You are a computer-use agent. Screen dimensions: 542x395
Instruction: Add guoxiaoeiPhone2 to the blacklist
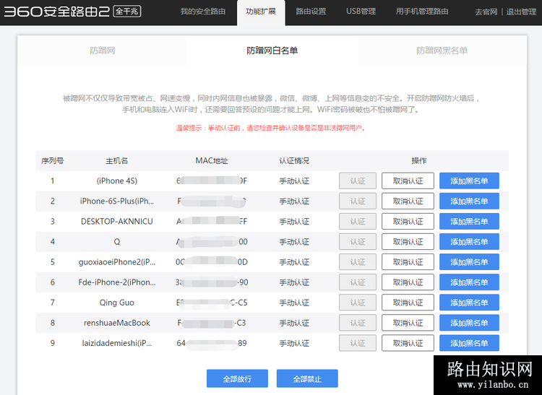(x=469, y=262)
